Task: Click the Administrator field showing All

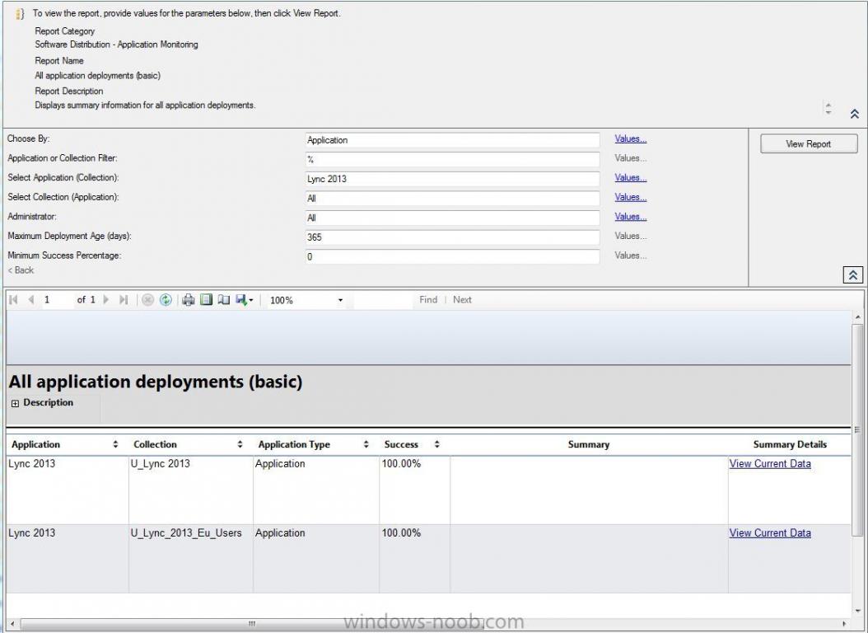Action: click(x=452, y=218)
